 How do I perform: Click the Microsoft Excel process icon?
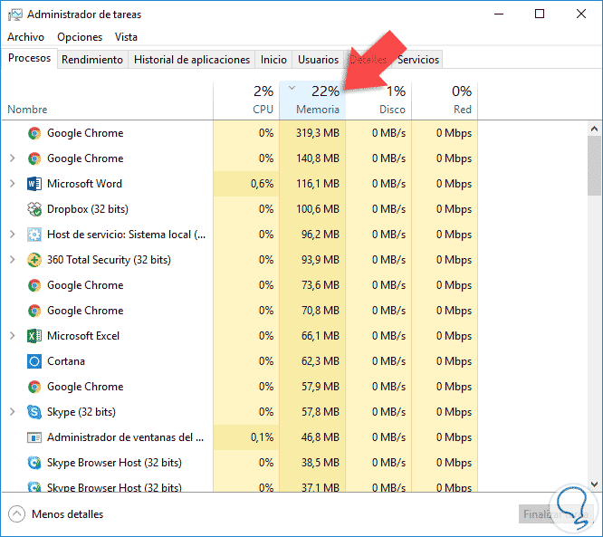(34, 336)
